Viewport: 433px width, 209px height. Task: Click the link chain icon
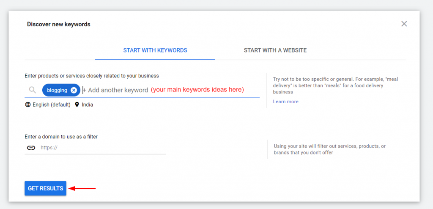coord(31,148)
